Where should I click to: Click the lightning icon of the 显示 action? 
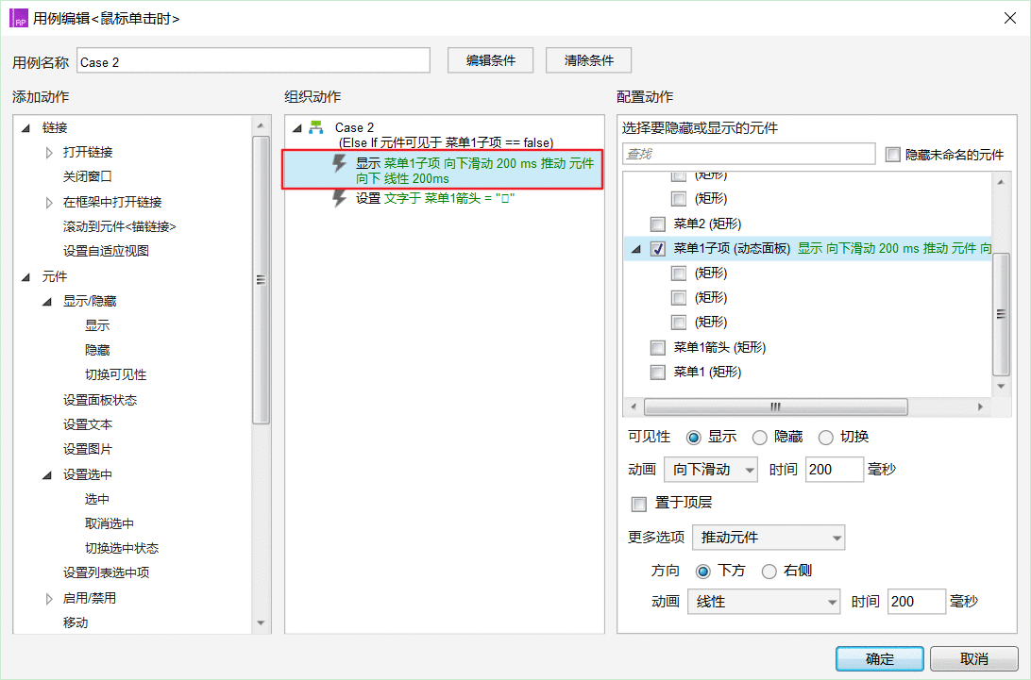pos(340,164)
